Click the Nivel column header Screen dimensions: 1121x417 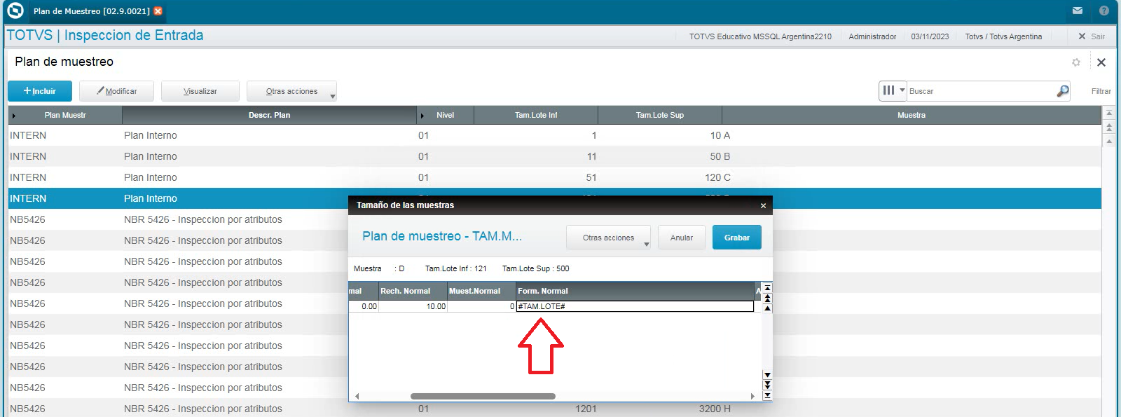(446, 115)
